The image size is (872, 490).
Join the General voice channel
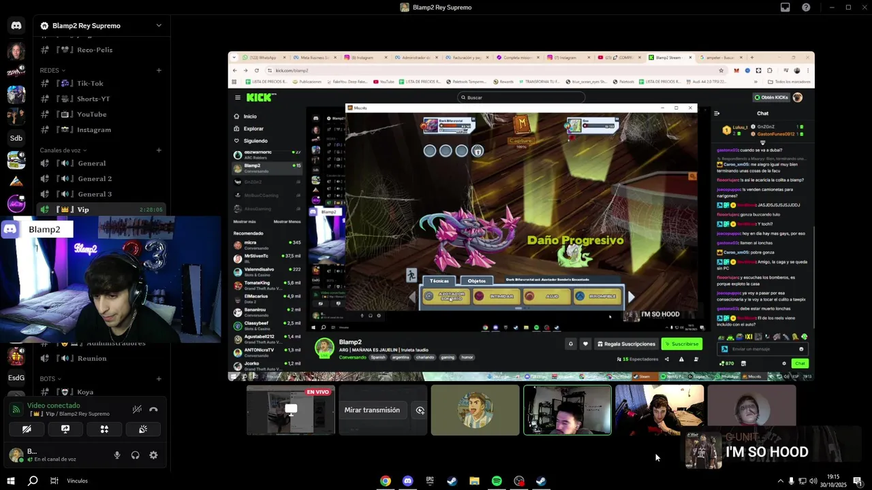click(102, 163)
